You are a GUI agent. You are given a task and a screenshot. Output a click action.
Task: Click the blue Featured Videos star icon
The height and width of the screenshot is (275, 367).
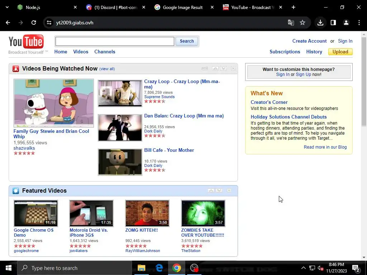point(16,191)
